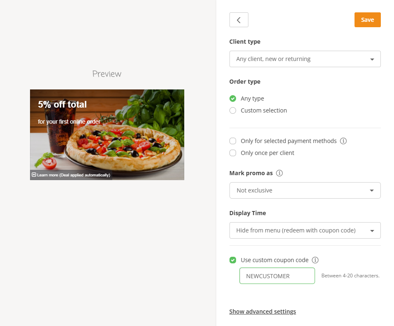Viewport: 394px width, 326px height.
Task: Open the Mark promo as dropdown
Action: click(305, 190)
